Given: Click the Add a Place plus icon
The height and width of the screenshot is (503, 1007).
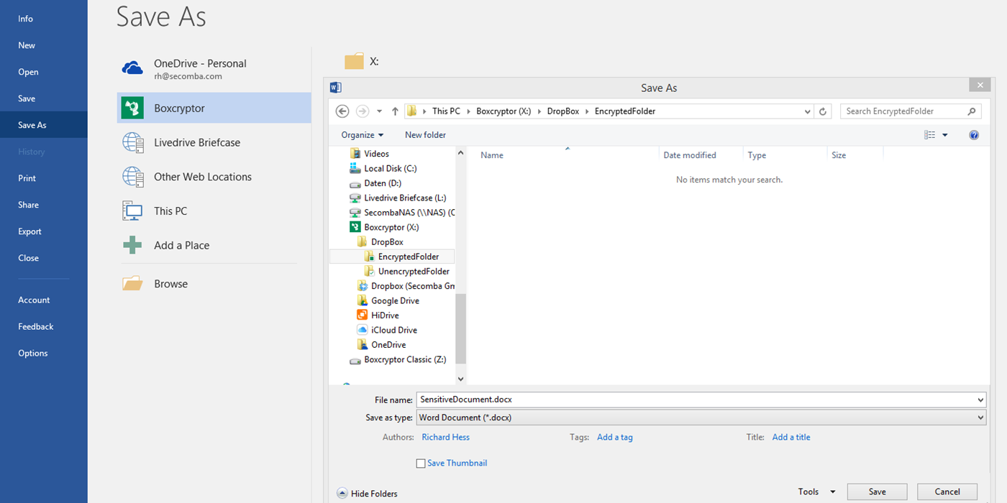Looking at the screenshot, I should point(132,245).
